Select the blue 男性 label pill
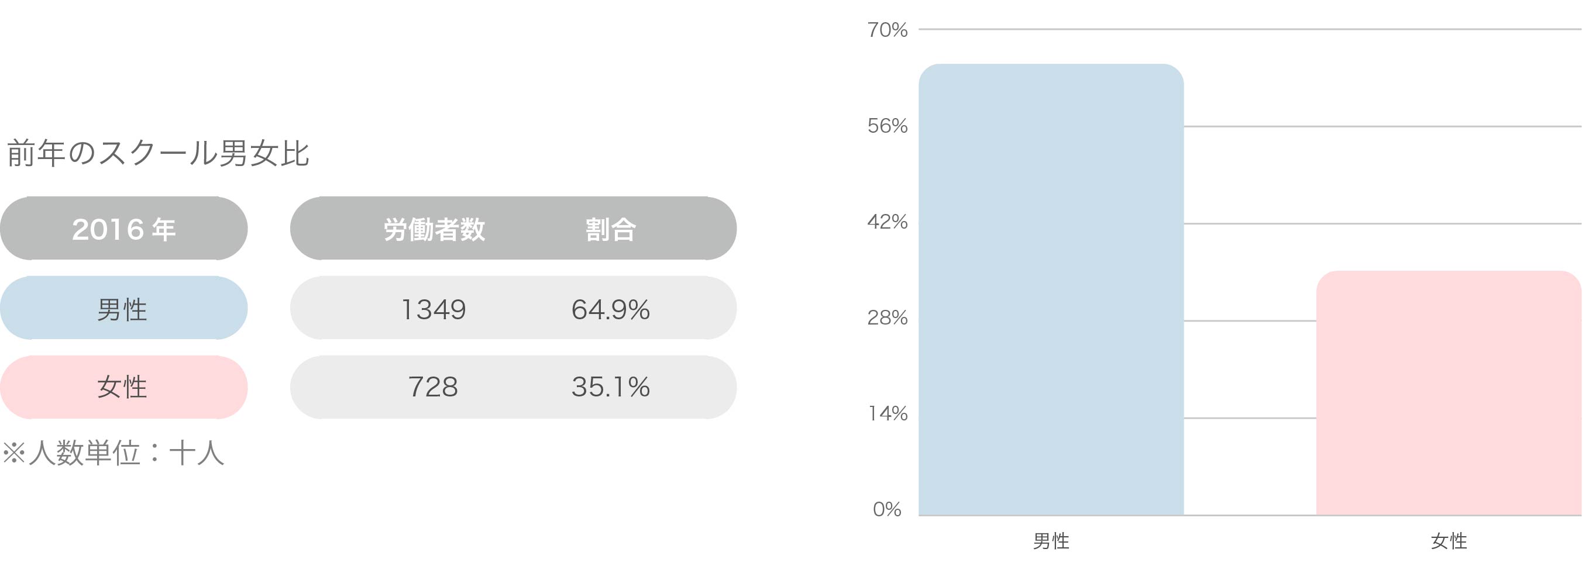Viewport: 1596px width, 566px height. 124,308
